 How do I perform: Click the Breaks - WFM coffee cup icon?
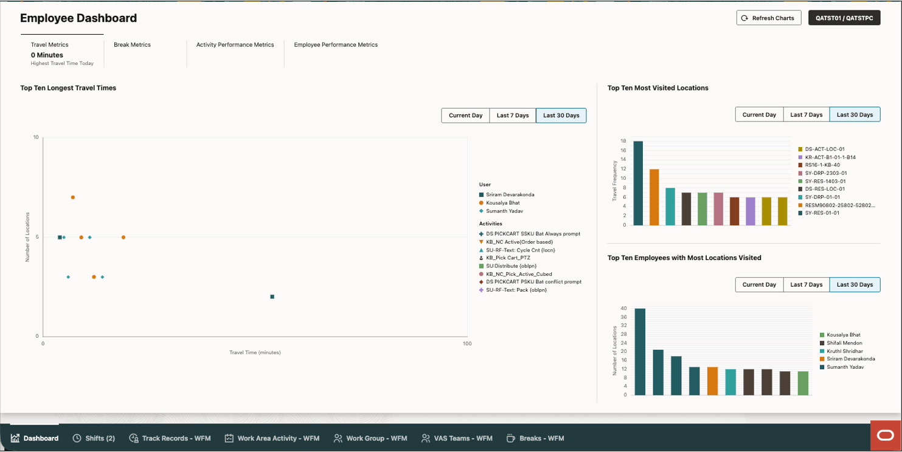(511, 438)
